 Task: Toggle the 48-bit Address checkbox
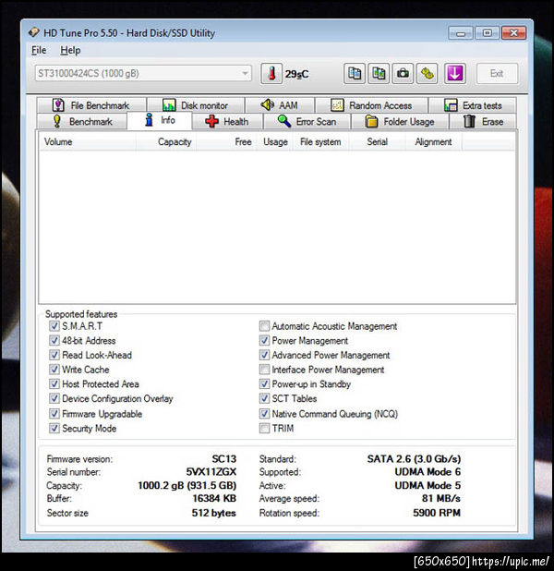(x=54, y=341)
